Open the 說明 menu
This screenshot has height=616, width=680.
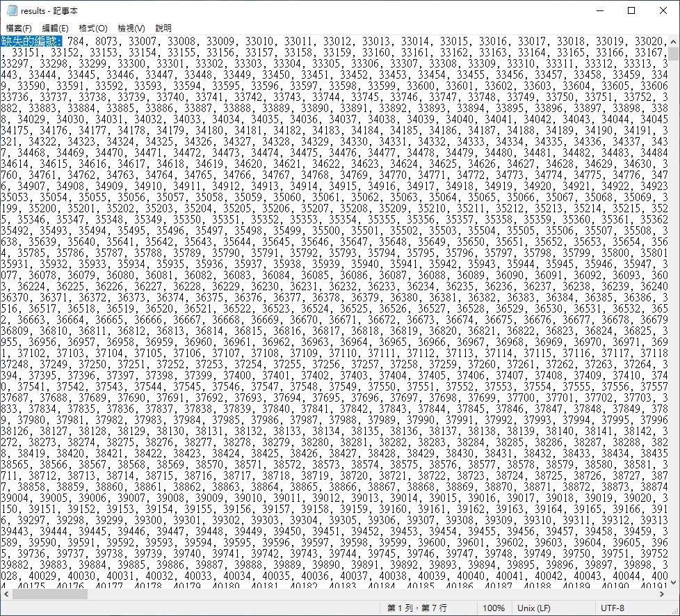coord(163,29)
